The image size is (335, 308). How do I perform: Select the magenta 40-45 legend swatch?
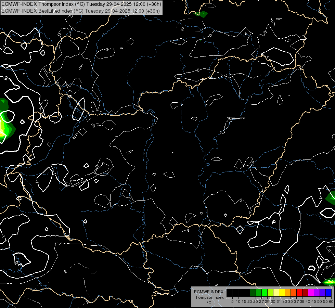tap(311, 293)
